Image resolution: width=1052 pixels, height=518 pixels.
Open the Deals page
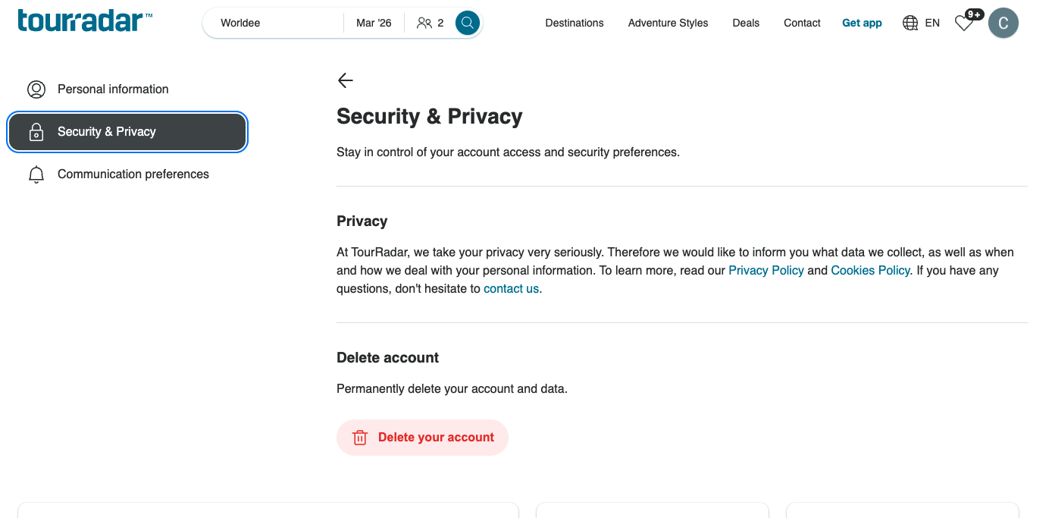coord(746,23)
